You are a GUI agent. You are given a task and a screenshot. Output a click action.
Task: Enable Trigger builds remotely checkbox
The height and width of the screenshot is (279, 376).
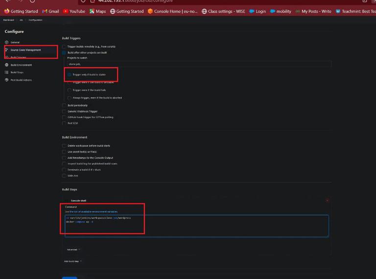point(64,46)
